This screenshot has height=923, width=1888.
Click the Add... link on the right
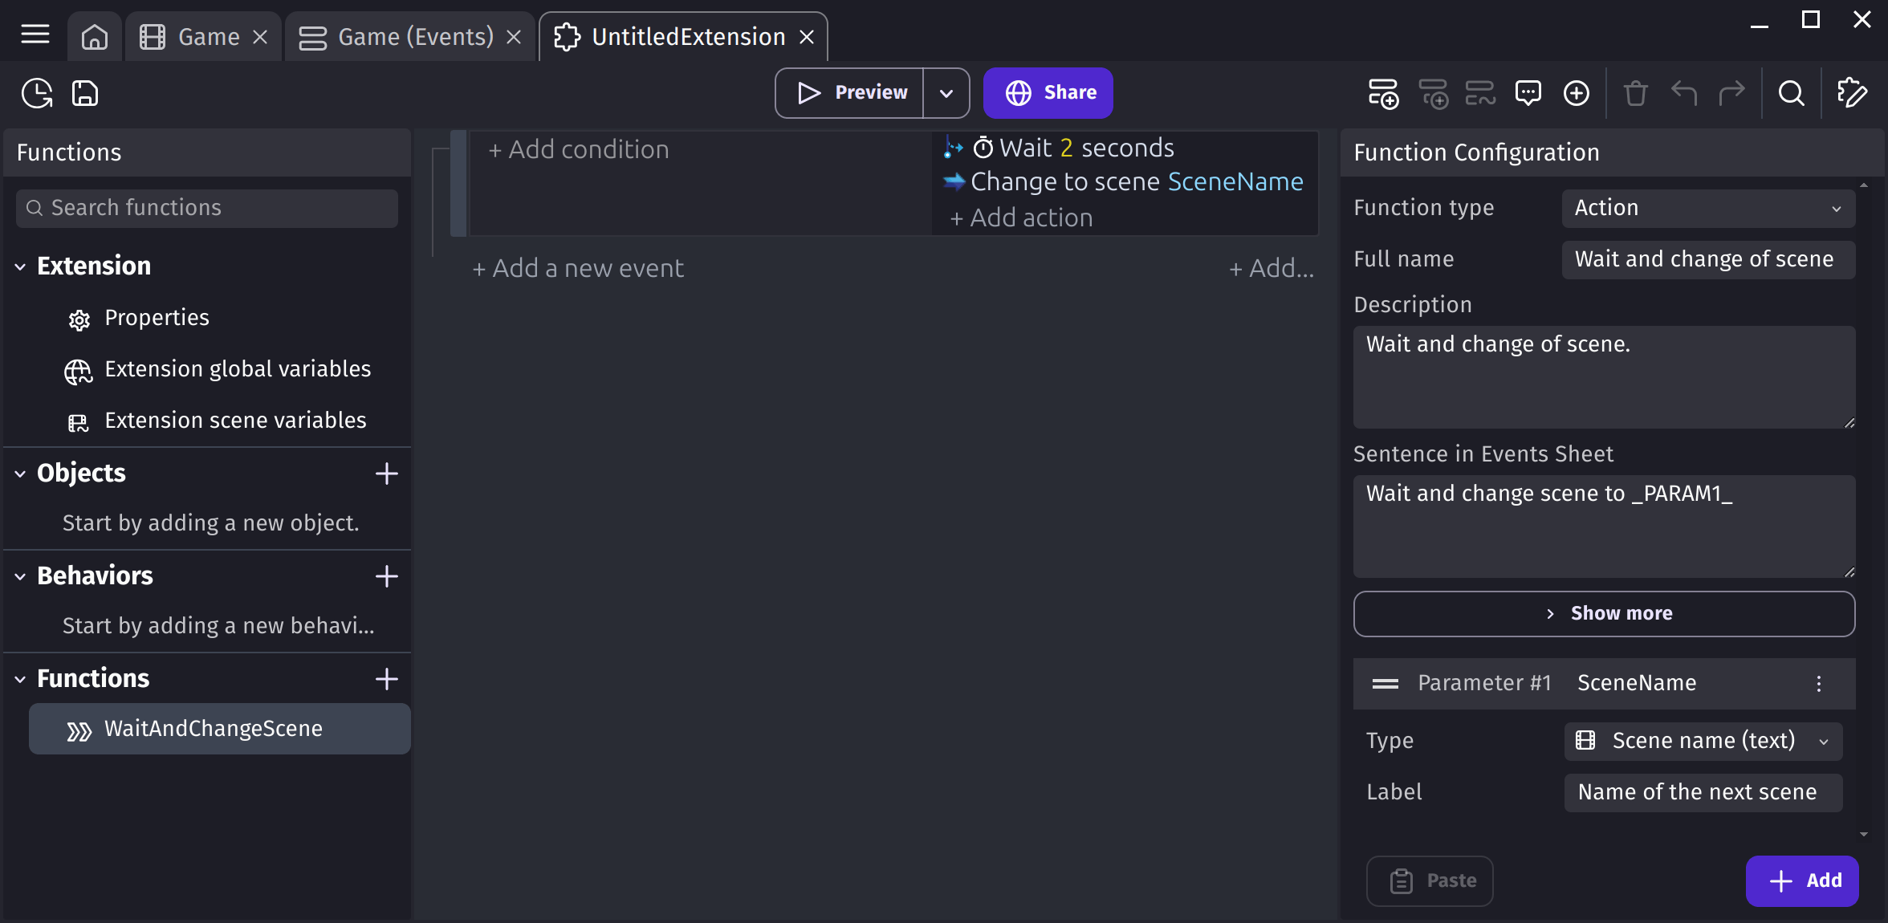[1272, 268]
